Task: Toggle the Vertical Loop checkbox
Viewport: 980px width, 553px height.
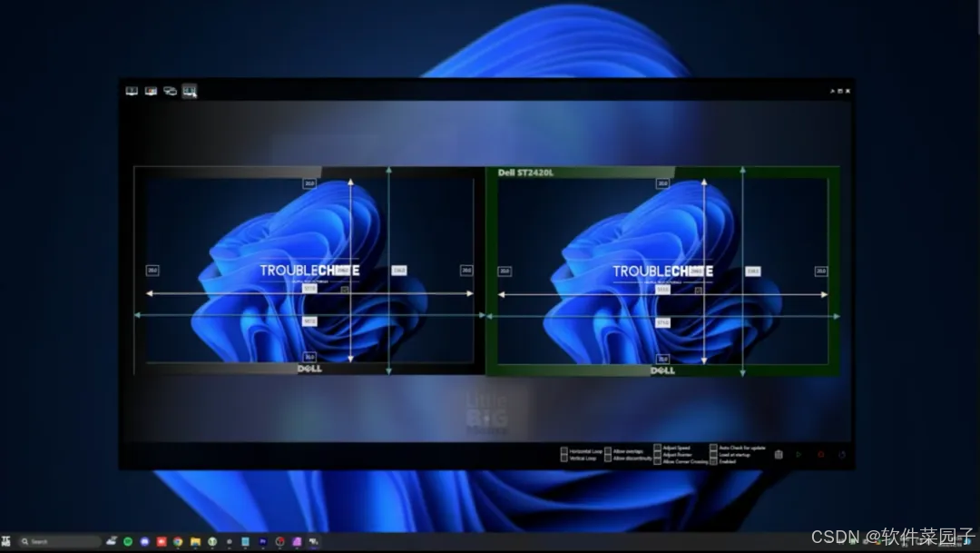Action: click(563, 458)
